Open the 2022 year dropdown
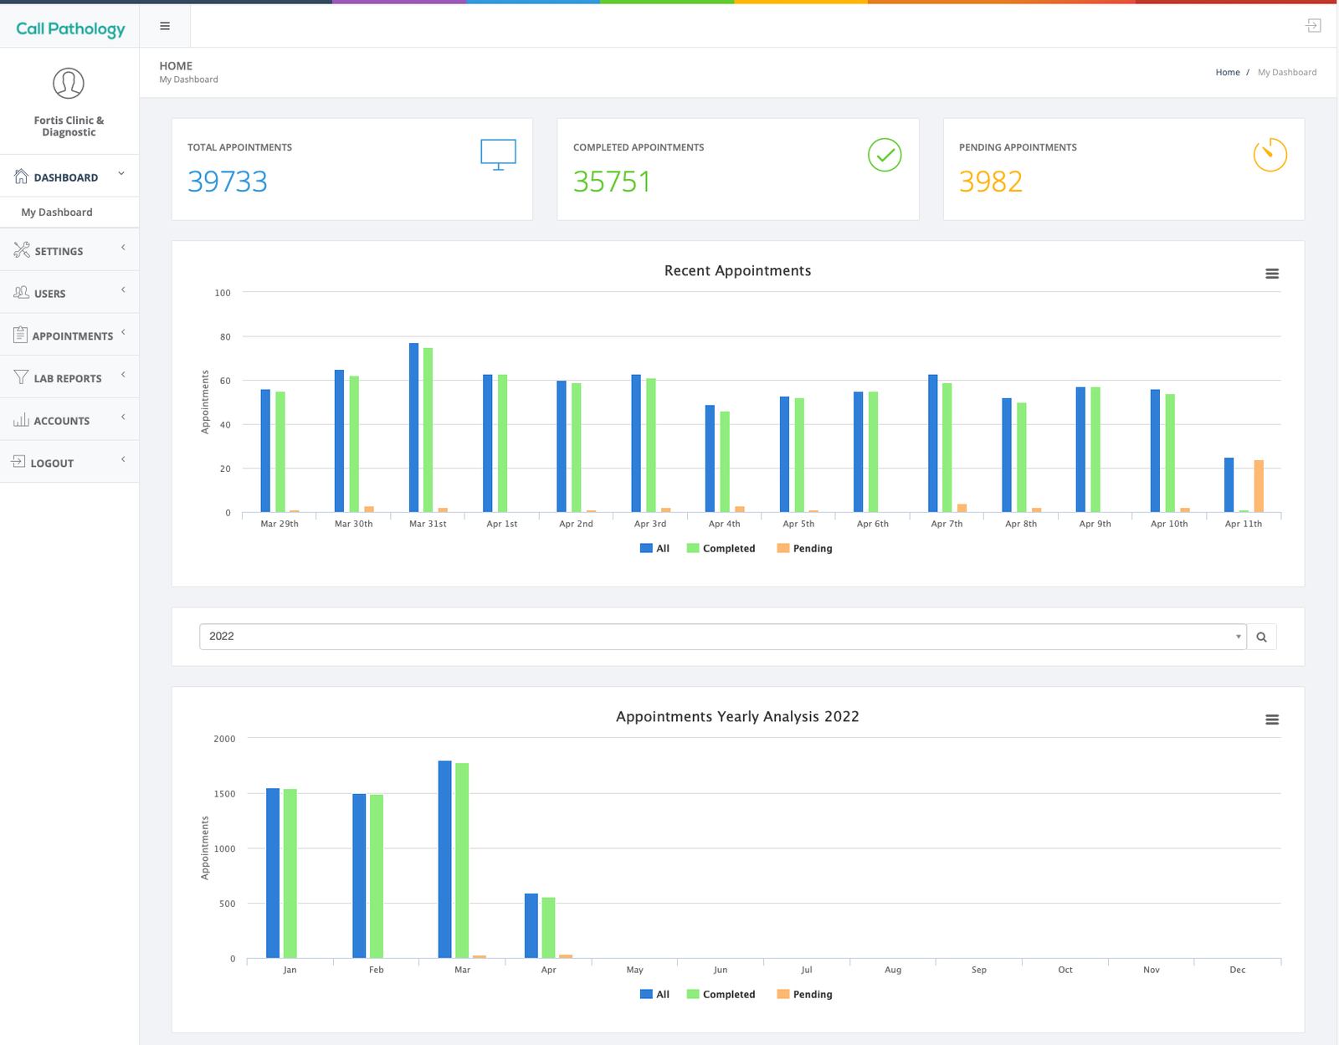The image size is (1339, 1045). point(722,637)
